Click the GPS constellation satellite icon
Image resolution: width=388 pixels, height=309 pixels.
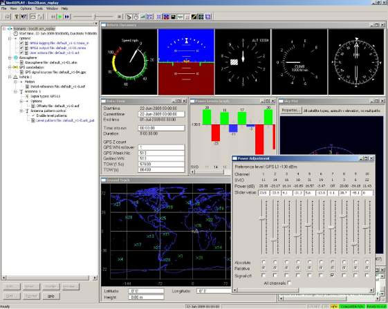[15, 67]
